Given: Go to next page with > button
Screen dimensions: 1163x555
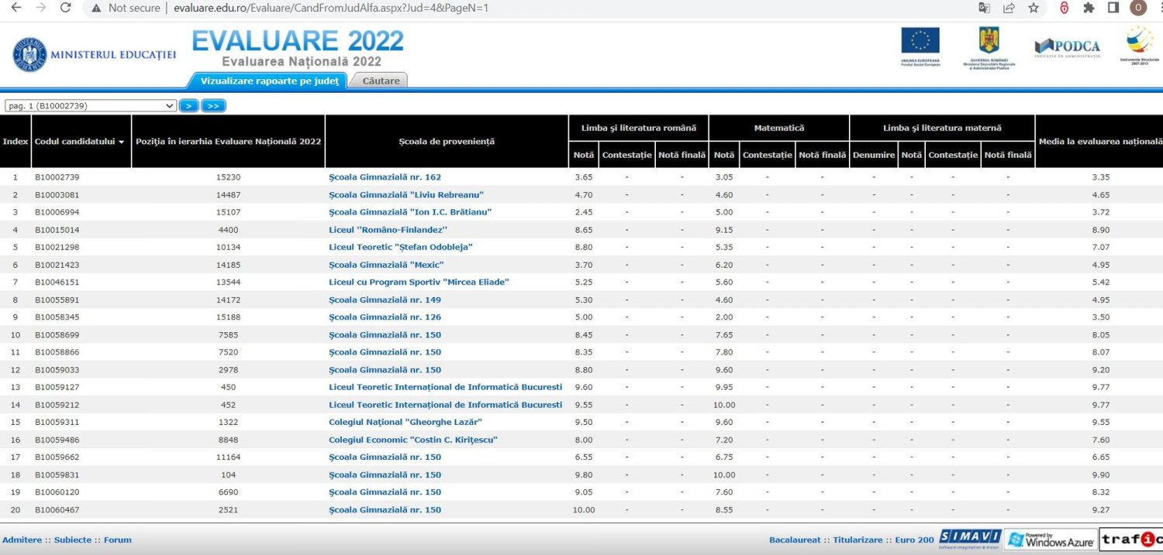Looking at the screenshot, I should tap(188, 105).
